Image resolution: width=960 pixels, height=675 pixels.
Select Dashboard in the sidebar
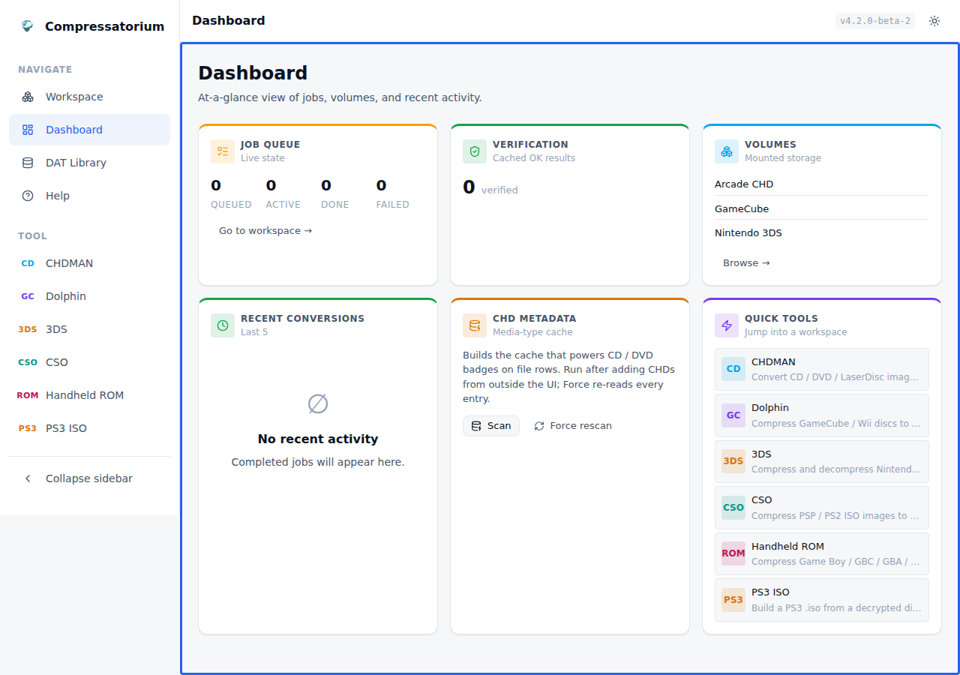point(89,130)
